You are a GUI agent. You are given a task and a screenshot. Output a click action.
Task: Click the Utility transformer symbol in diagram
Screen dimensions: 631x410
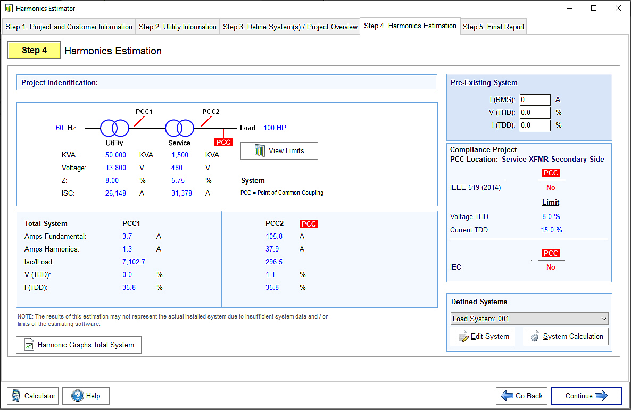click(114, 128)
